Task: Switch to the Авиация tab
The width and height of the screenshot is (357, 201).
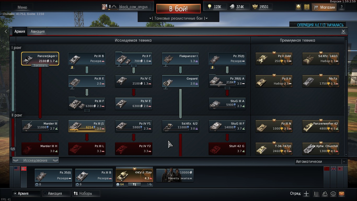Action: tap(38, 31)
